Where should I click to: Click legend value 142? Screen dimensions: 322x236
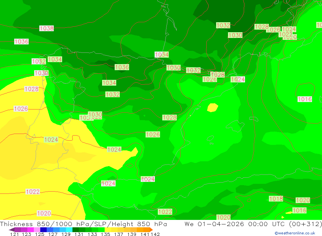(x=155, y=234)
